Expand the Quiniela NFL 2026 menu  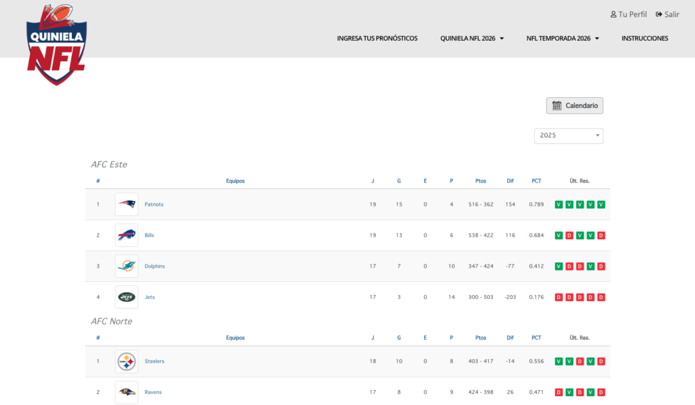pos(472,39)
